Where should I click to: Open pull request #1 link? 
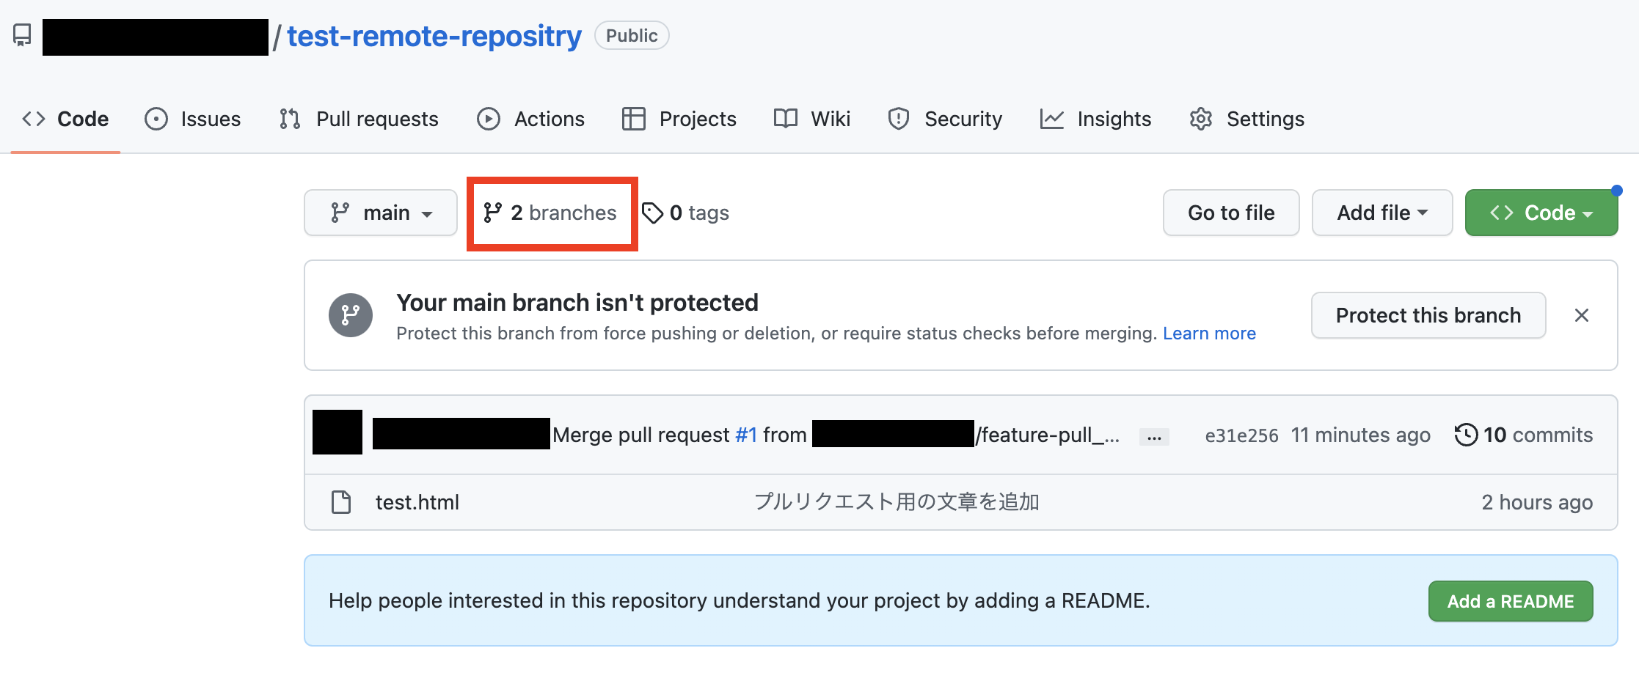click(x=746, y=435)
